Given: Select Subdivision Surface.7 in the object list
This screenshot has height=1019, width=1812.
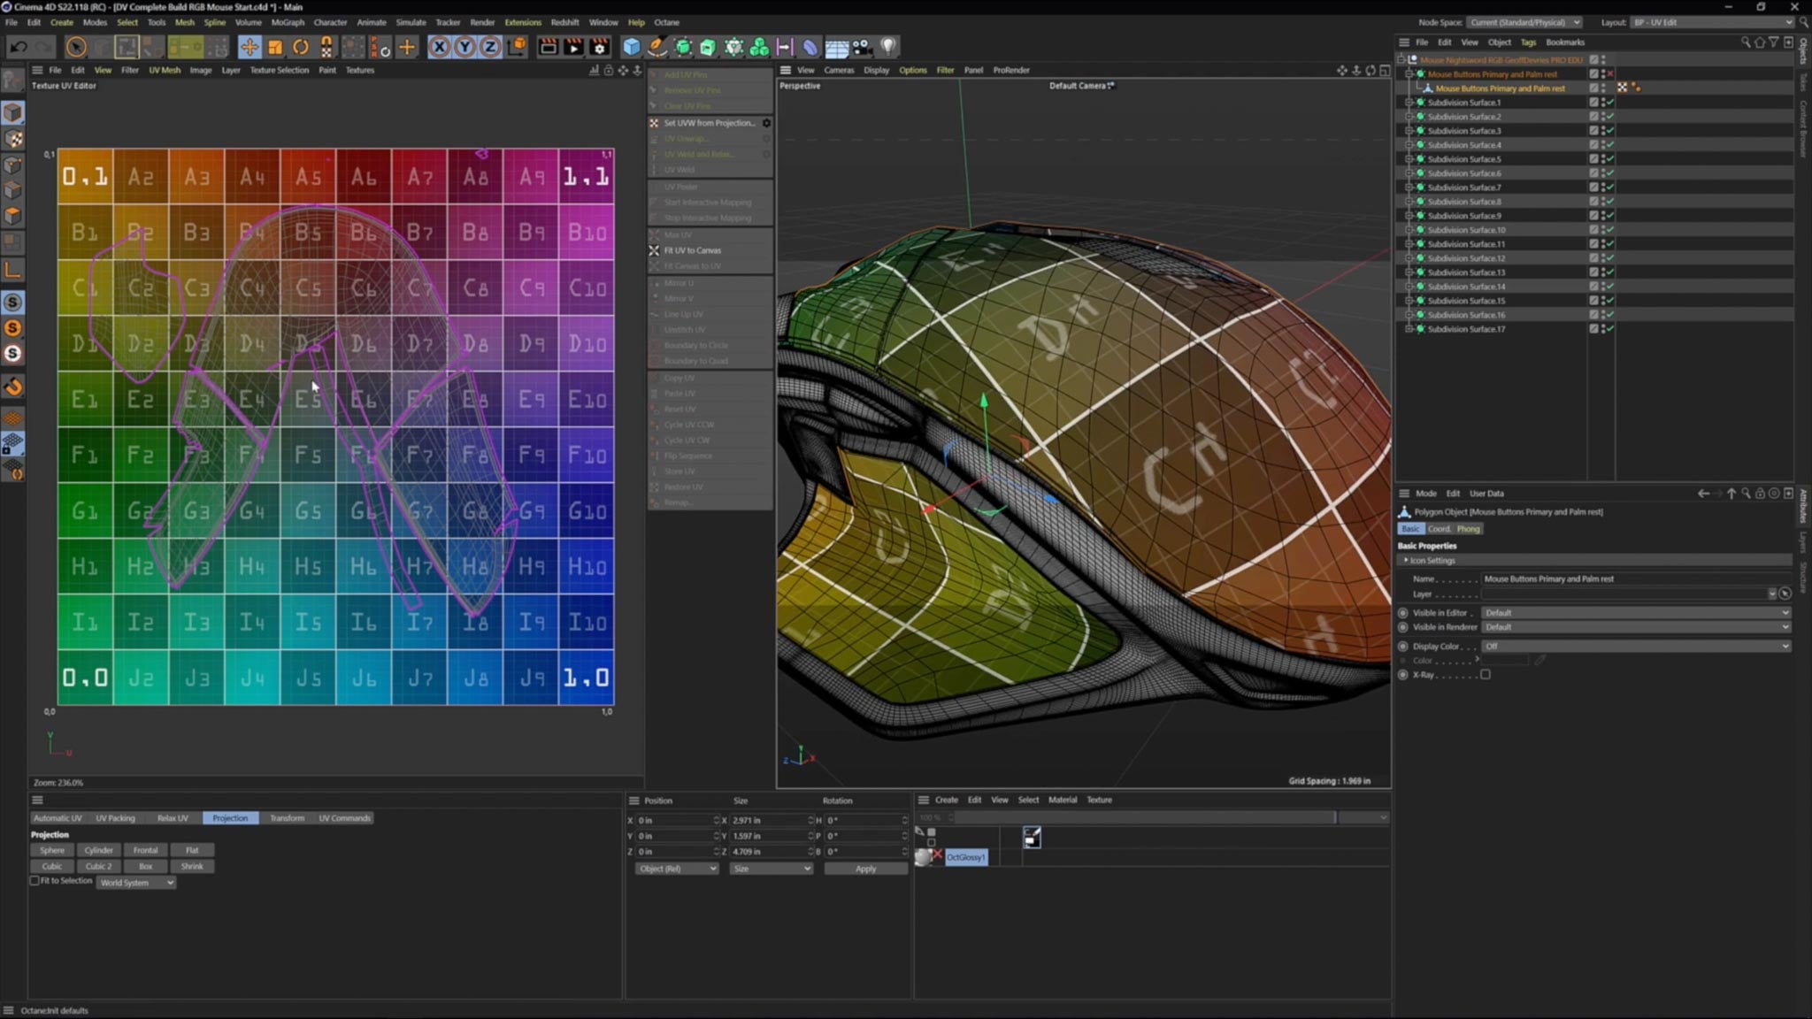Looking at the screenshot, I should click(x=1464, y=188).
